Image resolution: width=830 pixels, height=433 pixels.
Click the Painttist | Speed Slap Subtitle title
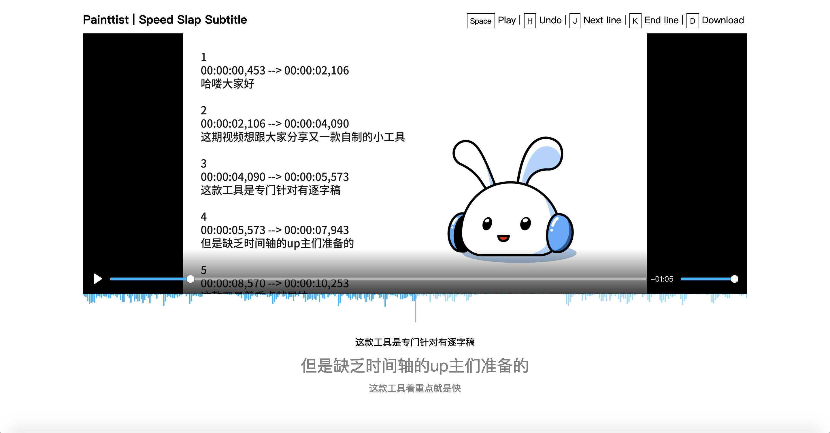pos(165,20)
